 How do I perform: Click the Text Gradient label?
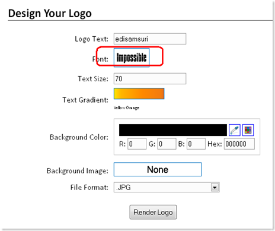pos(85,100)
